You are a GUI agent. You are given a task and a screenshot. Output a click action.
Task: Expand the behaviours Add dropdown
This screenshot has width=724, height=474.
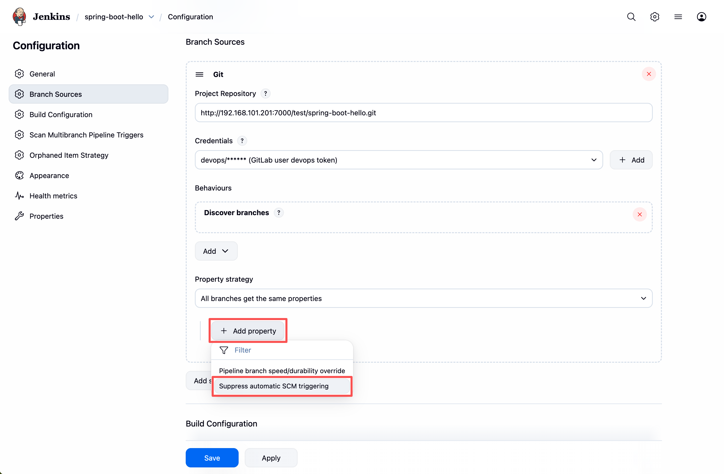click(x=216, y=251)
